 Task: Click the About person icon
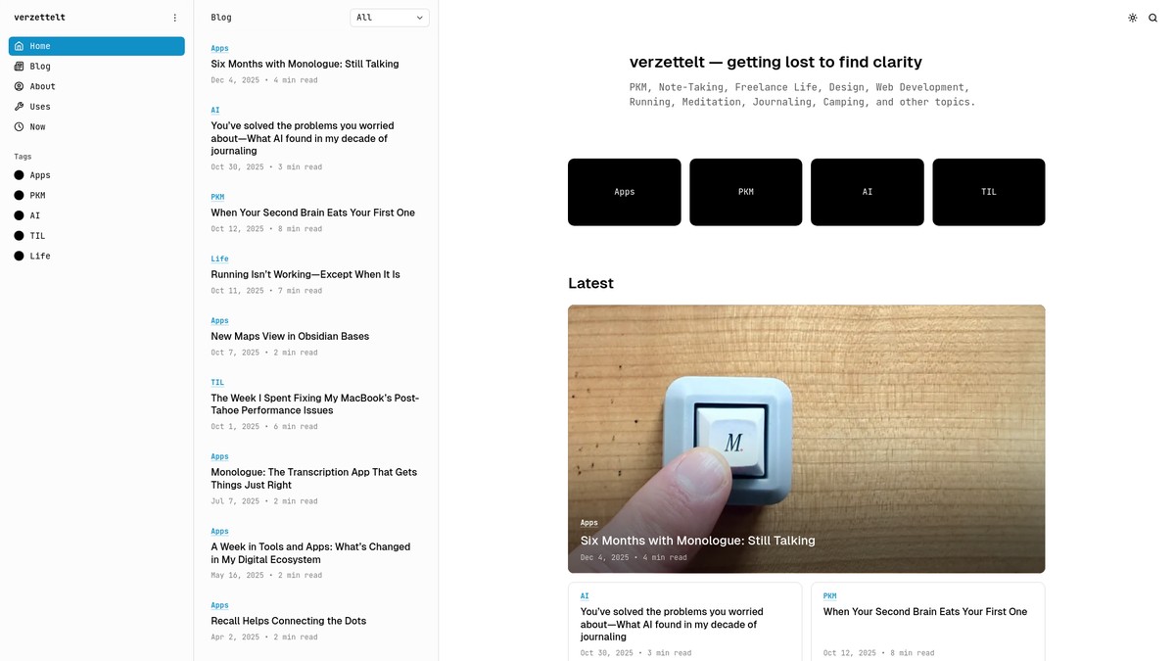19,86
